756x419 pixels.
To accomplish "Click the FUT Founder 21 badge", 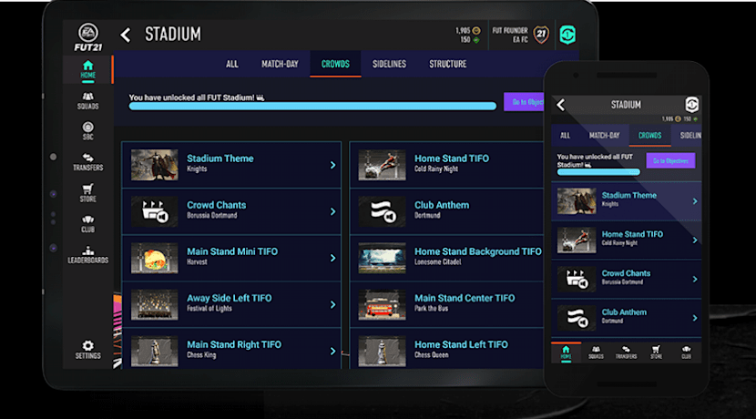I will tap(541, 35).
